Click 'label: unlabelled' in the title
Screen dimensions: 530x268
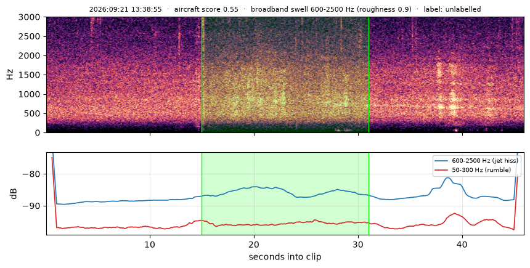coord(452,9)
